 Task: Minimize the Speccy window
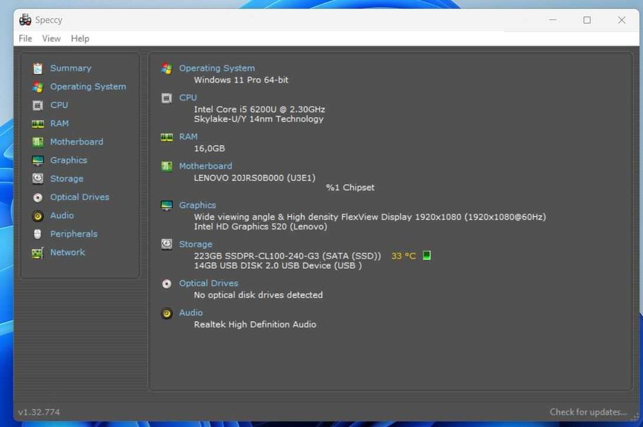pyautogui.click(x=553, y=20)
